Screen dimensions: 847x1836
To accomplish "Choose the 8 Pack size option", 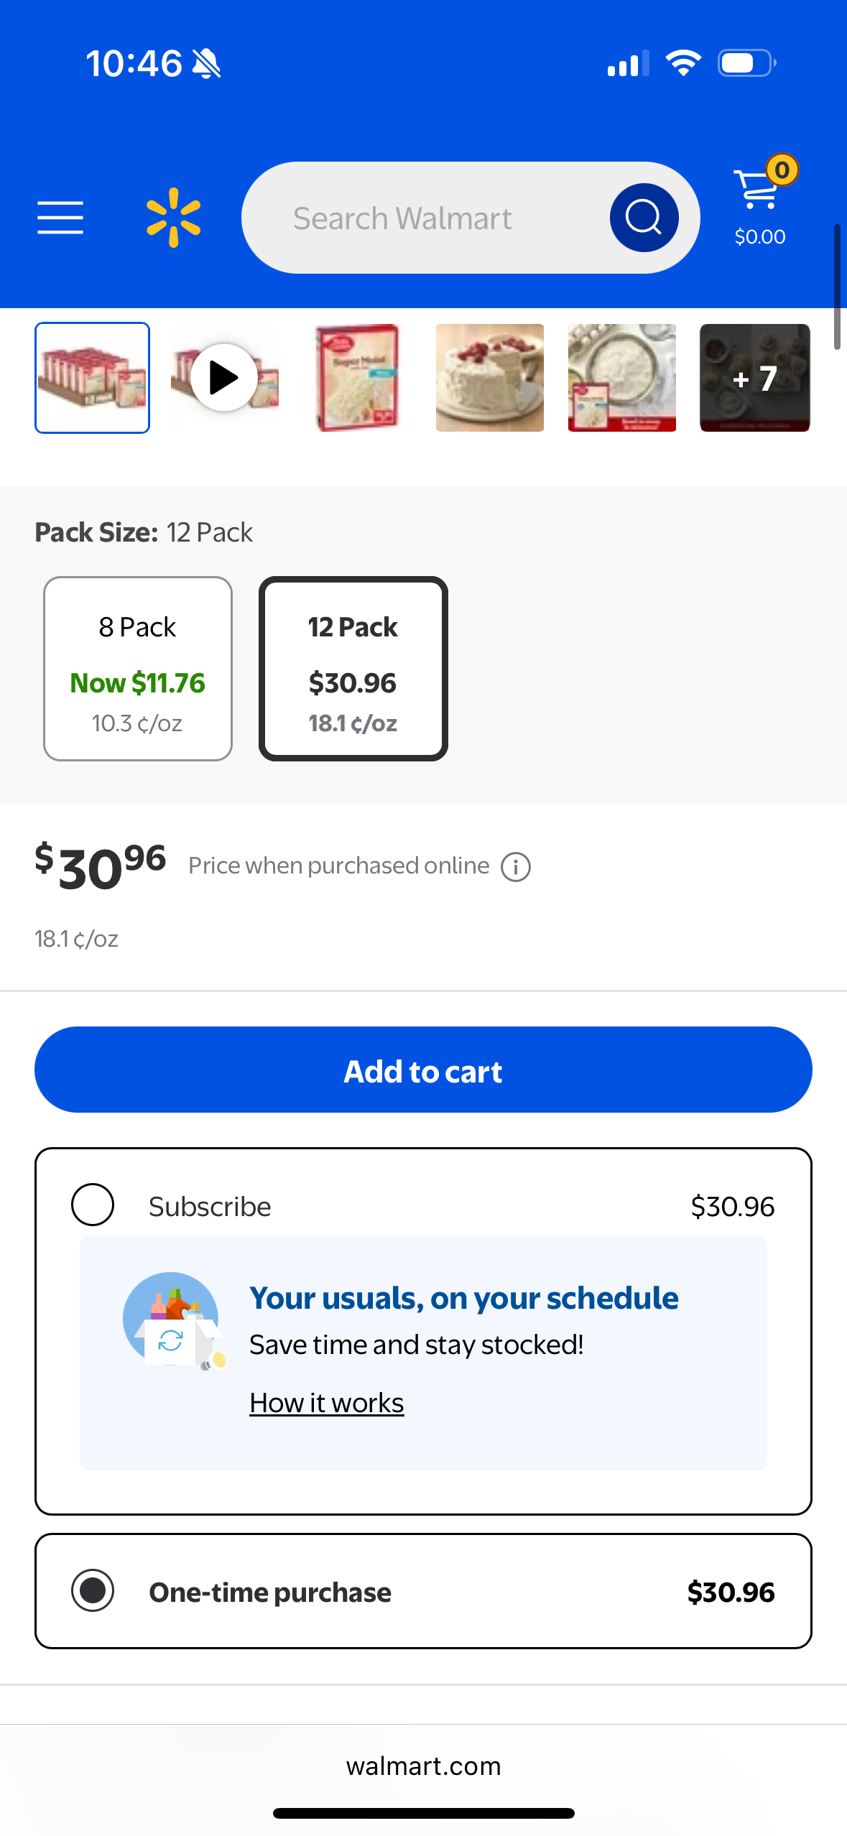I will coord(138,668).
